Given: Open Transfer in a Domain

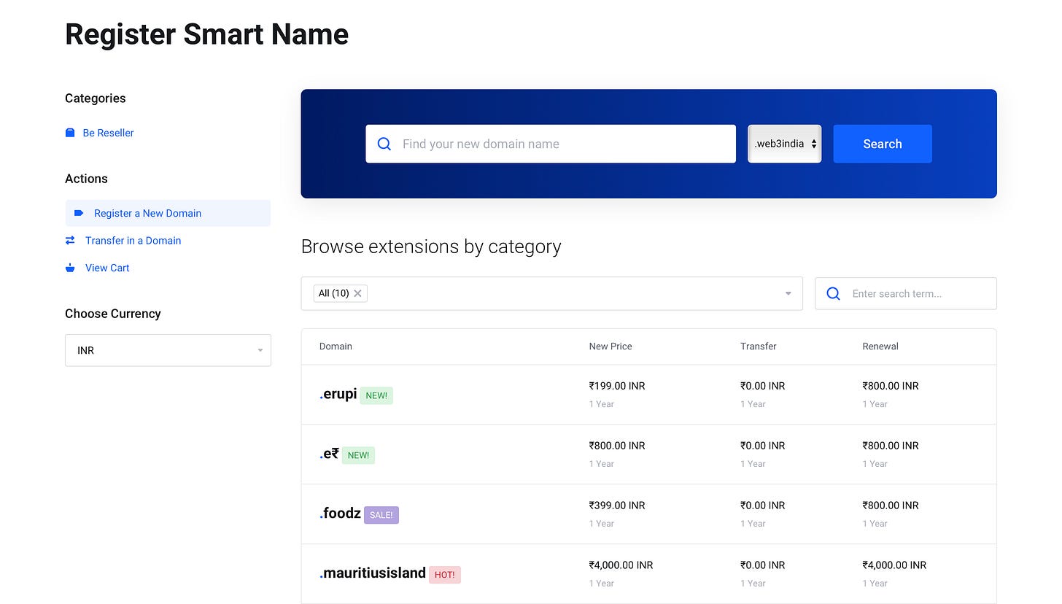Looking at the screenshot, I should (133, 240).
